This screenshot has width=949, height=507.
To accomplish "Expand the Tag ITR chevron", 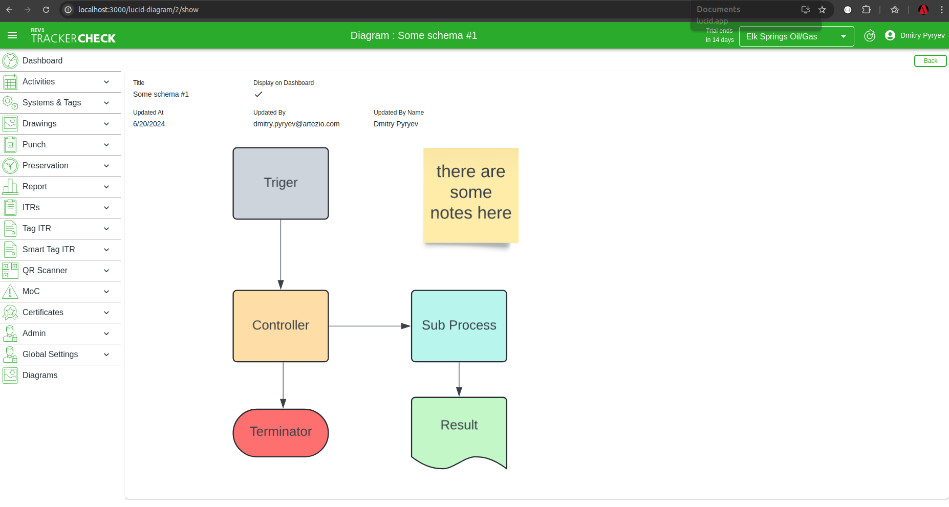I will (x=106, y=229).
